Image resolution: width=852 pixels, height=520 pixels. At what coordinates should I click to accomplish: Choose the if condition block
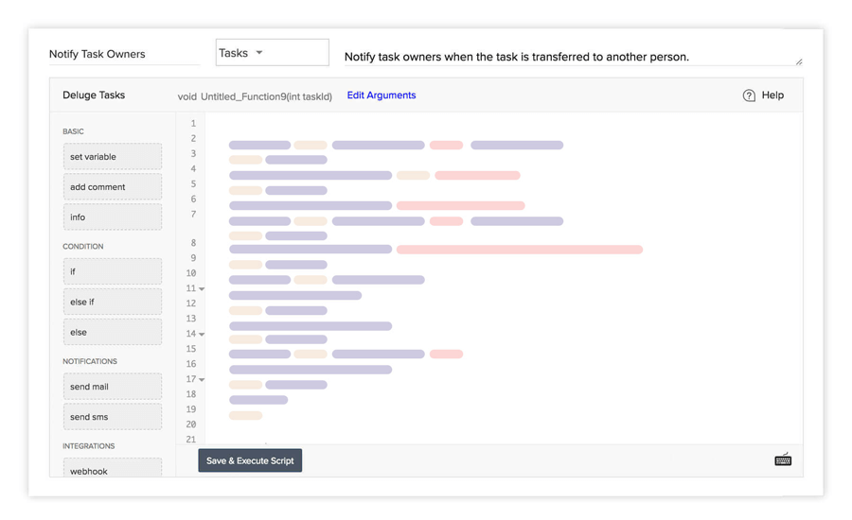tap(113, 272)
